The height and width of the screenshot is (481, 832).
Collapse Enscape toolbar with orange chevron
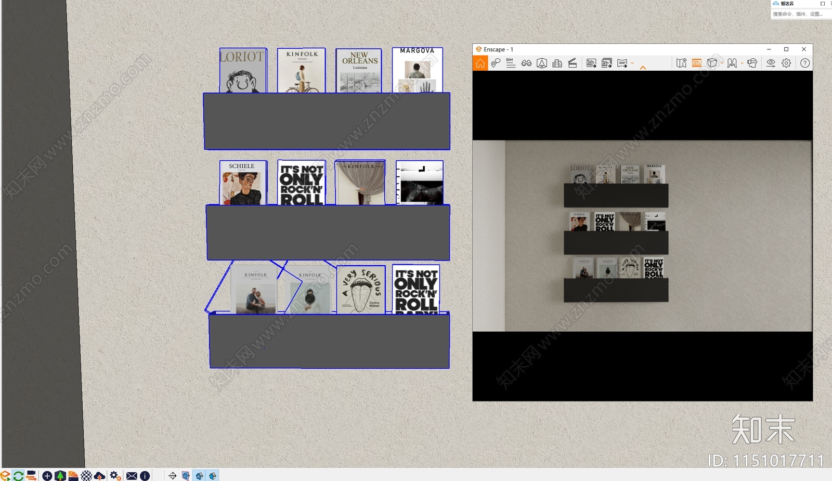(x=643, y=67)
